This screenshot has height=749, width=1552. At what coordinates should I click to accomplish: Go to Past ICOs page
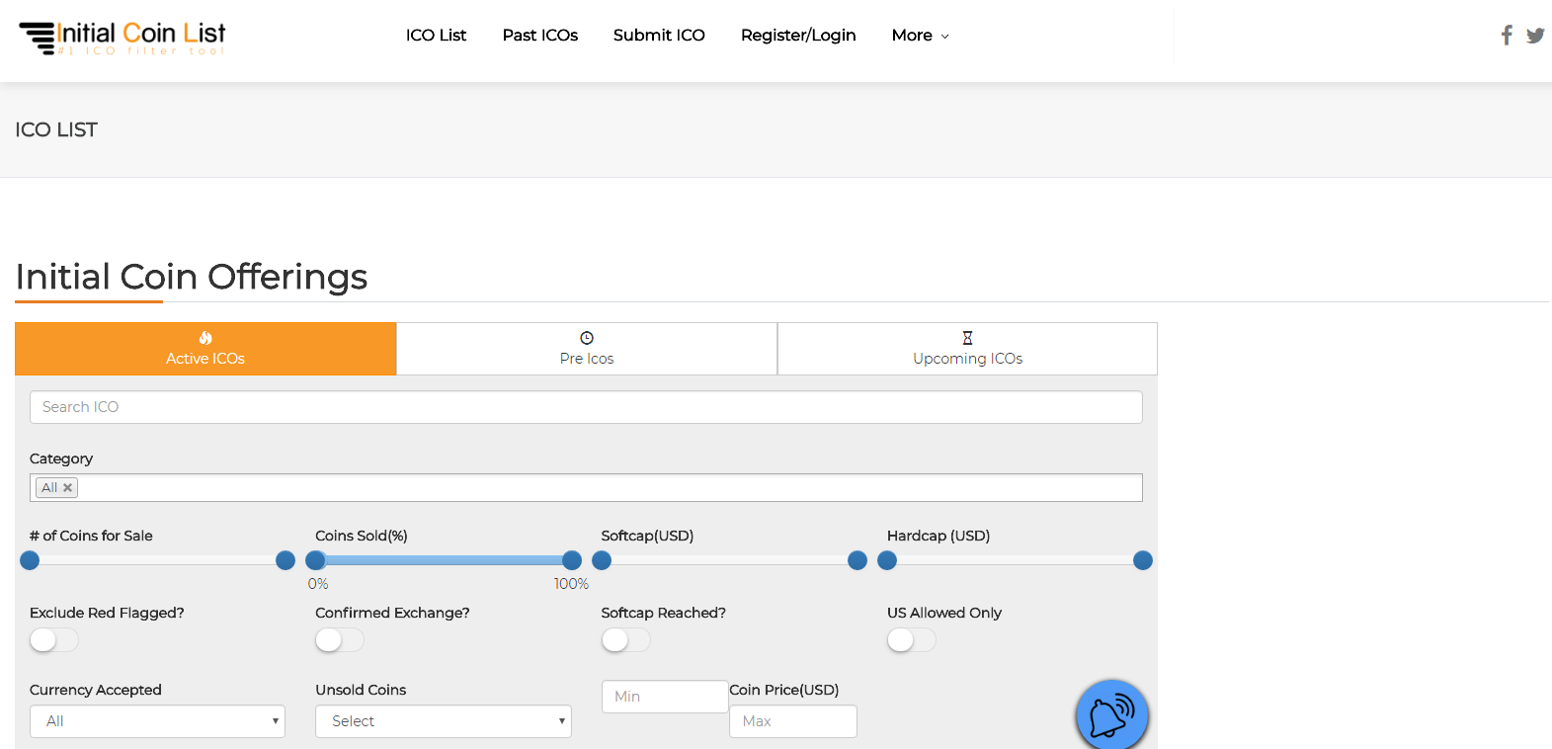click(539, 36)
